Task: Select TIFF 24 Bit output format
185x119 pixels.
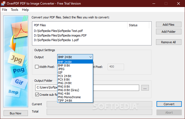Action: point(75,101)
